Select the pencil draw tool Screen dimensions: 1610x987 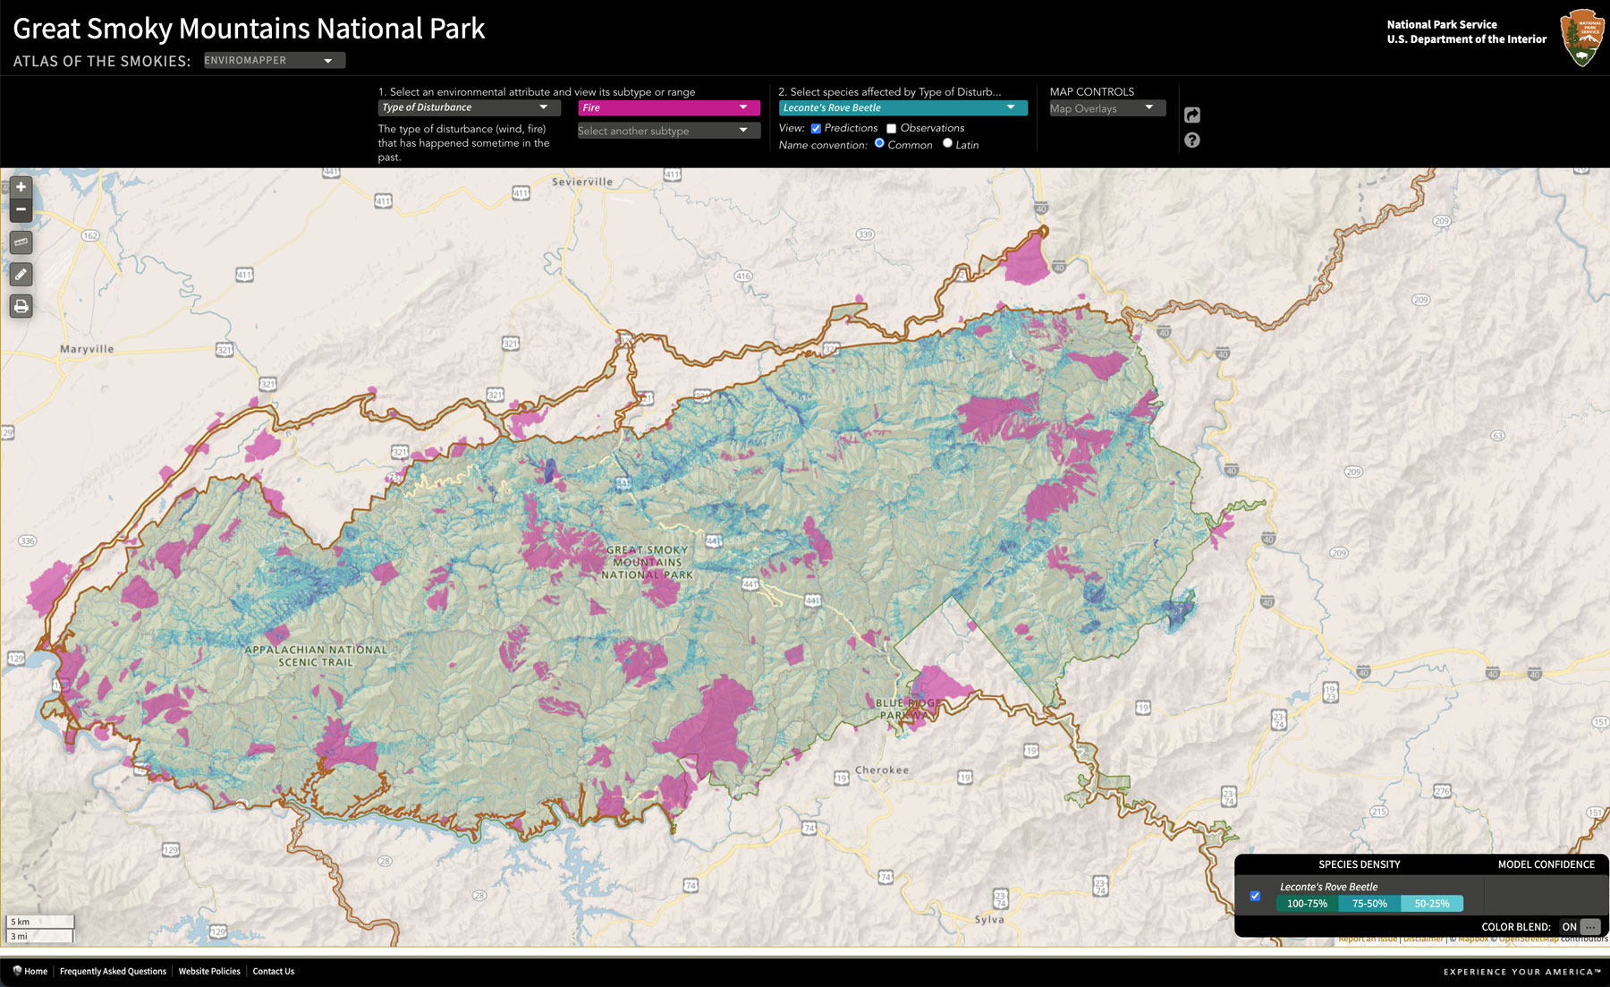[x=21, y=274]
